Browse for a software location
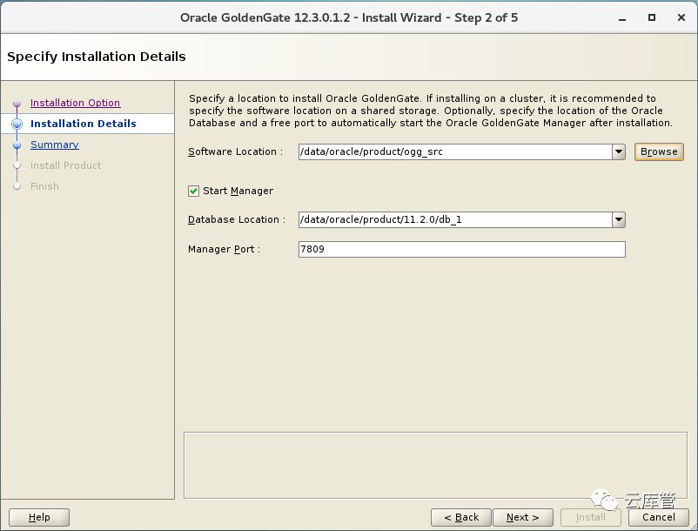 click(659, 151)
